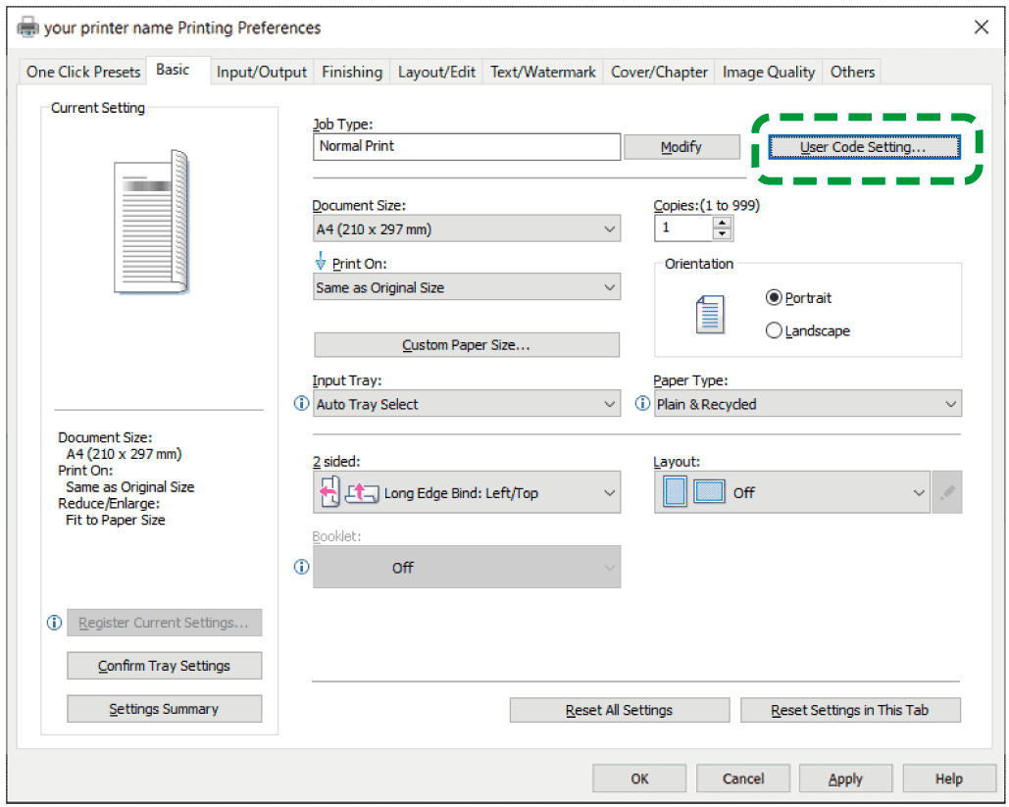Click the printer icon in title bar
Image resolution: width=1009 pixels, height=807 pixels.
coord(28,27)
